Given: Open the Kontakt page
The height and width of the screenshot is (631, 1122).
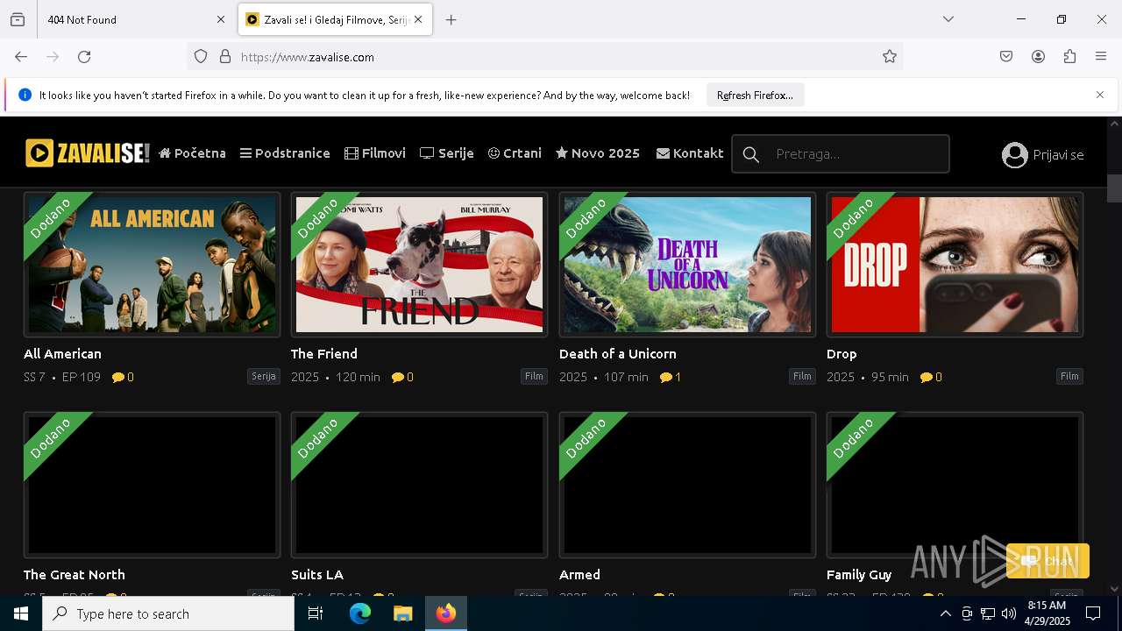Looking at the screenshot, I should 690,153.
